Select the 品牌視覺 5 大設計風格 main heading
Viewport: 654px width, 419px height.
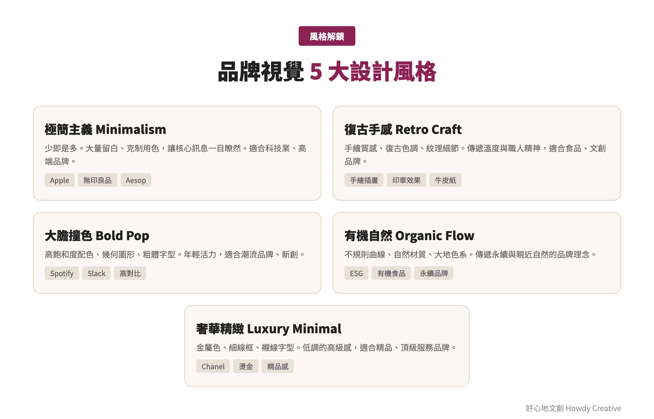tap(327, 72)
